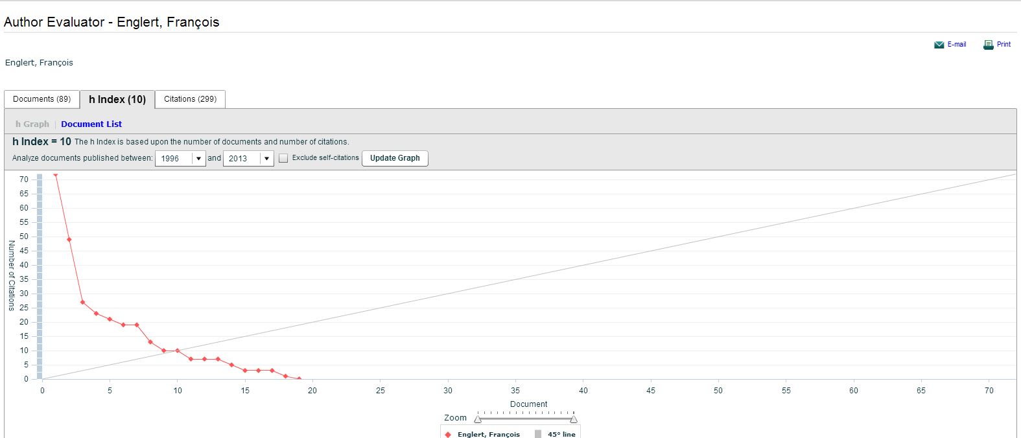This screenshot has height=438, width=1021.
Task: Enable the Exclude self-citations checkbox
Action: [283, 158]
